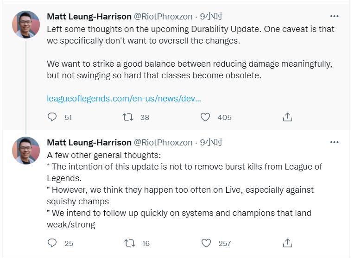Viewport: 355px width, 258px height.
Task: Click the second tweet's profile picture
Action: point(26,150)
